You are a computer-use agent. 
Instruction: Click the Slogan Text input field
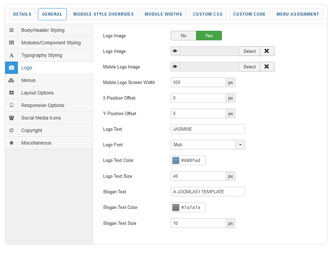click(x=207, y=192)
